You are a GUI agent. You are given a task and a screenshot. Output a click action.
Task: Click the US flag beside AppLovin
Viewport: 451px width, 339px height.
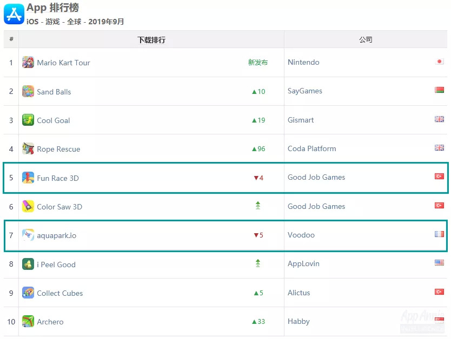pyautogui.click(x=439, y=263)
